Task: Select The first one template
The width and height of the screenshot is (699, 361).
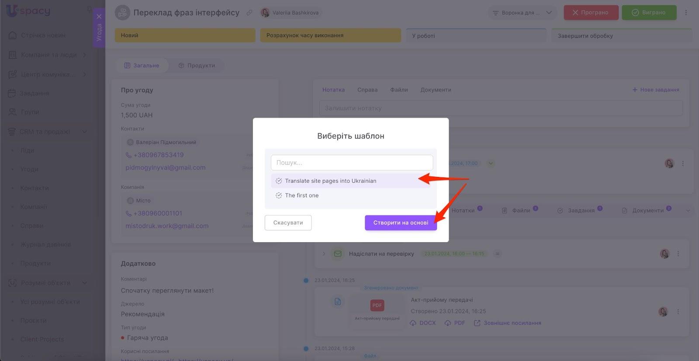Action: click(301, 195)
